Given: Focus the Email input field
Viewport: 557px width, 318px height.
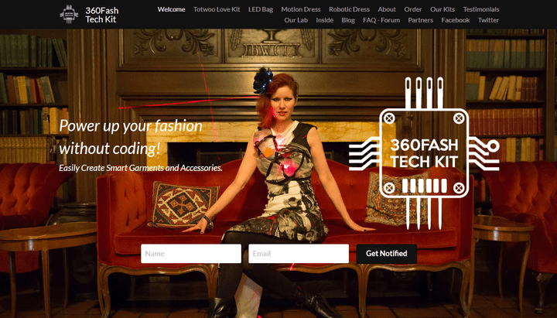Looking at the screenshot, I should point(299,253).
